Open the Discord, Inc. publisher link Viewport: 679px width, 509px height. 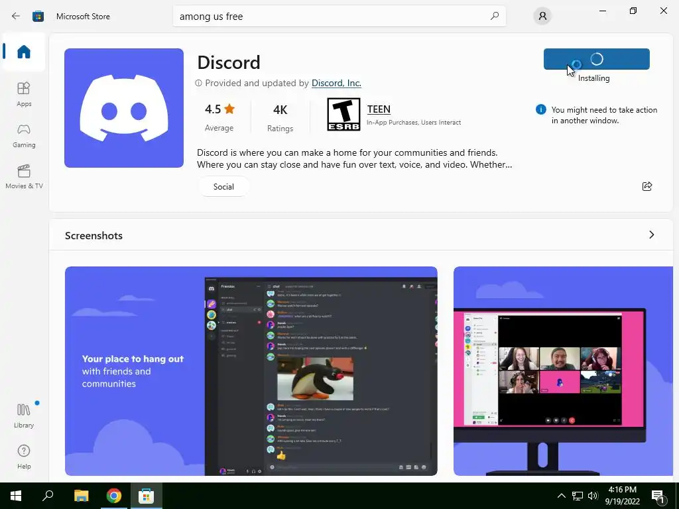click(336, 83)
